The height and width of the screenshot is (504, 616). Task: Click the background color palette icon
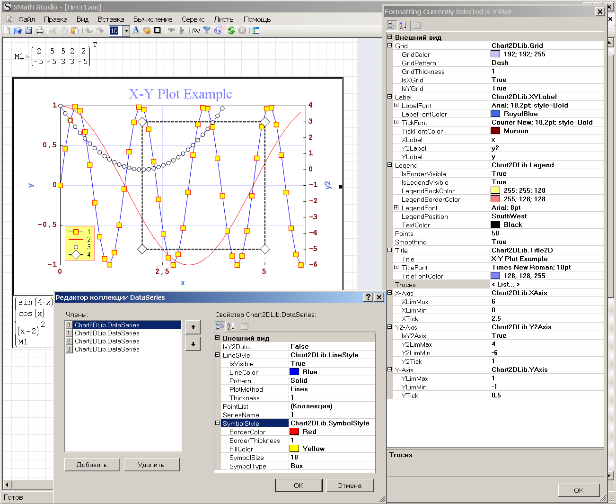[x=147, y=30]
